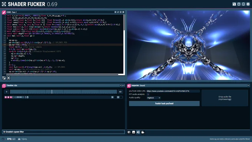Open the help question-mark icon
Screen dimensions: 252x142
pyautogui.click(x=239, y=4)
